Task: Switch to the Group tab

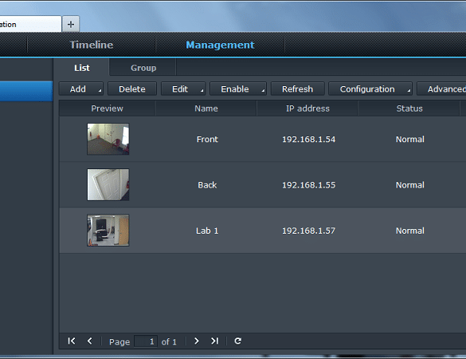Action: coord(143,68)
